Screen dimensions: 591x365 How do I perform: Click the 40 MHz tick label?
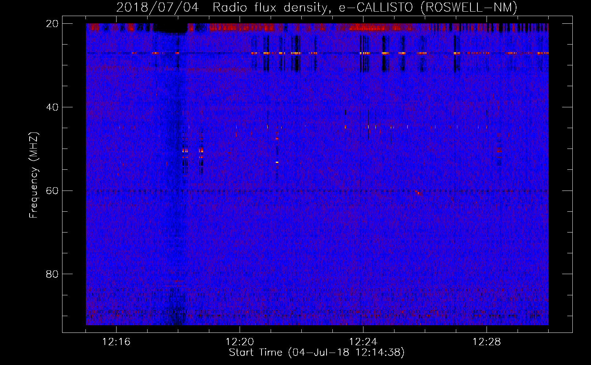pos(52,107)
